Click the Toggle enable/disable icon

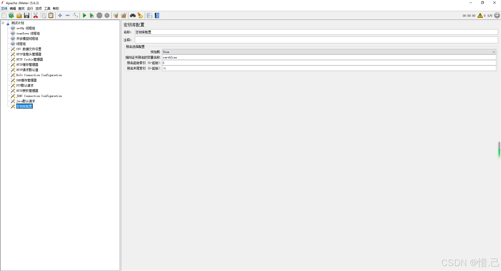pyautogui.click(x=75, y=16)
